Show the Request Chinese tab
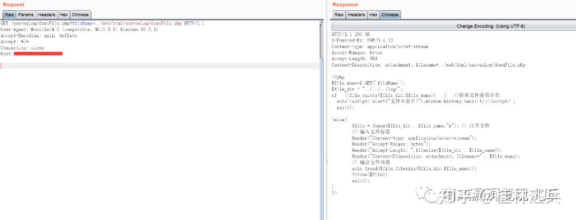Viewport: 576px width, 220px height. click(x=80, y=15)
